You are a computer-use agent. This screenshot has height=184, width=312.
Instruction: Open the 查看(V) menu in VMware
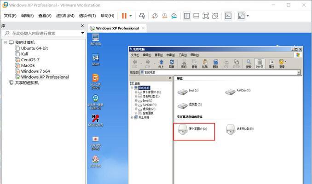(45, 16)
